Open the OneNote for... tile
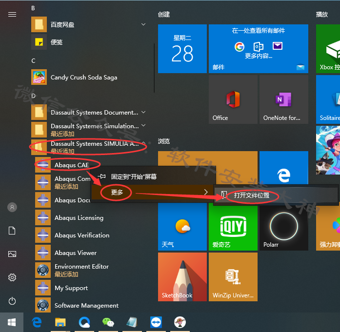 [x=283, y=99]
